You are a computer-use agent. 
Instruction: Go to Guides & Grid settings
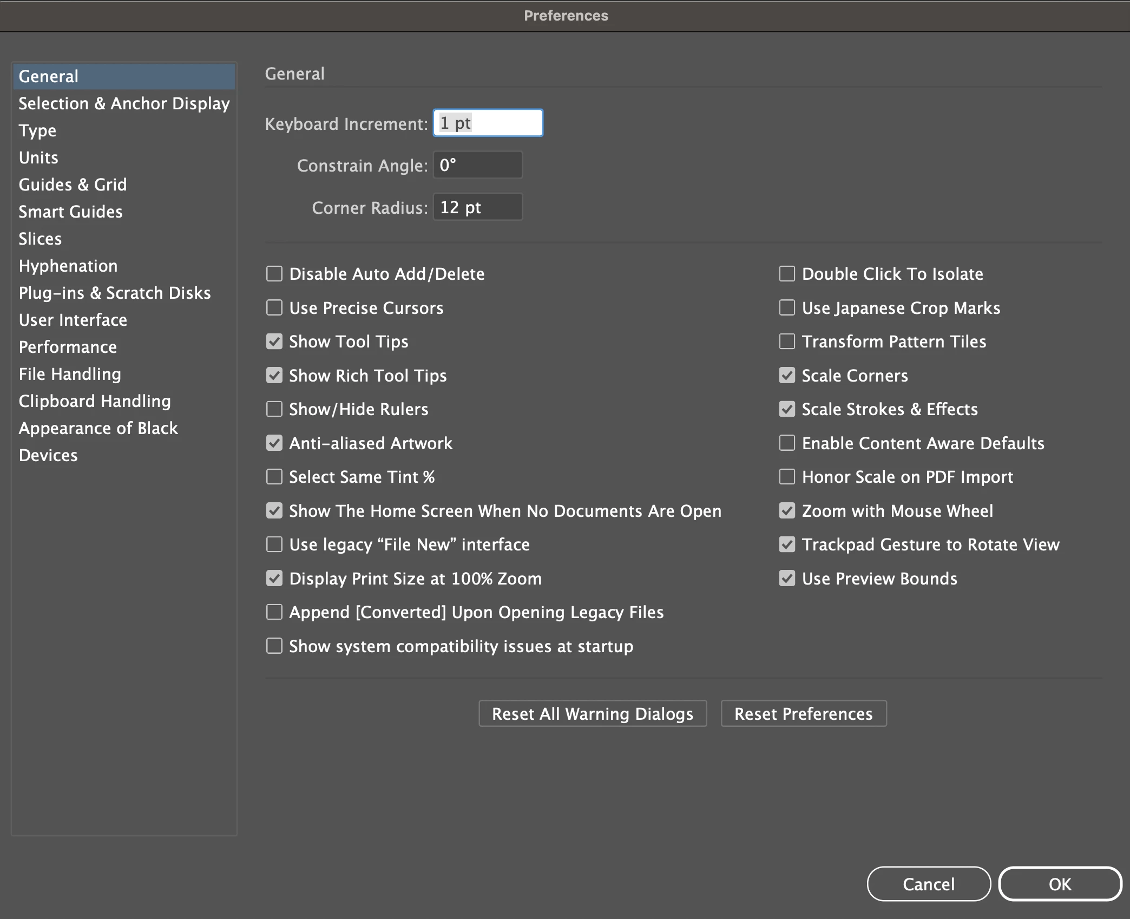point(73,185)
